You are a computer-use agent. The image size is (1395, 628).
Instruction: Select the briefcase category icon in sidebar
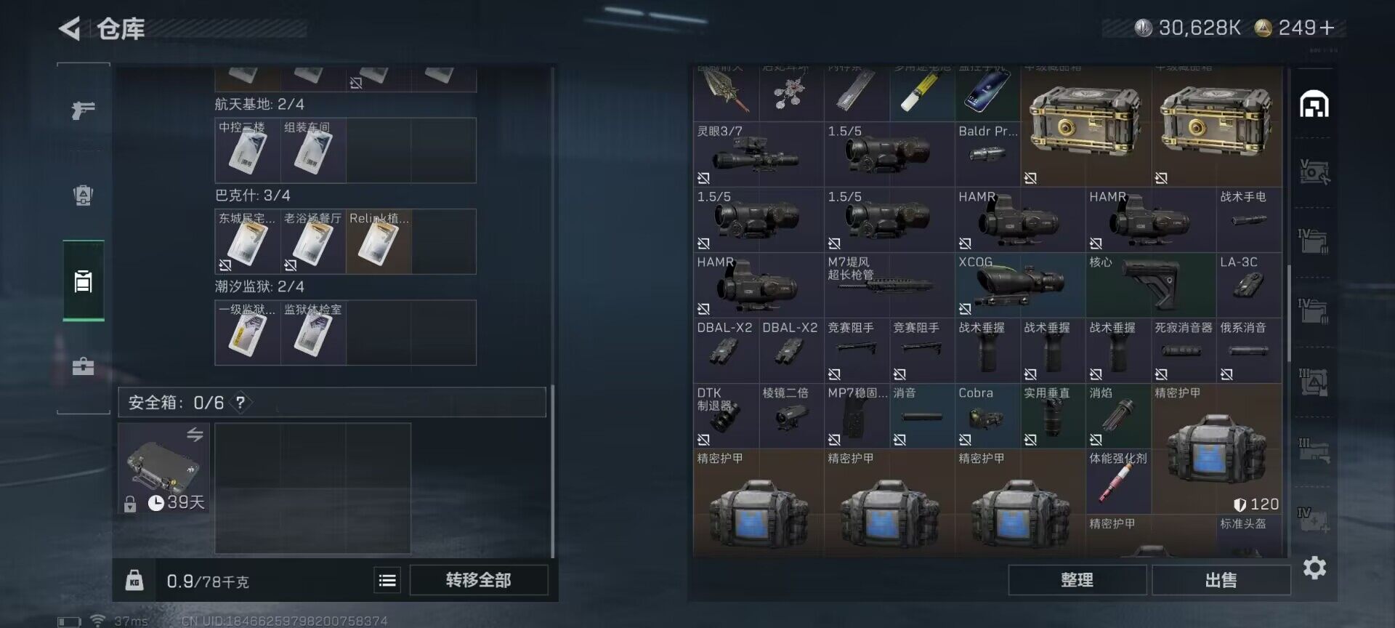point(84,366)
